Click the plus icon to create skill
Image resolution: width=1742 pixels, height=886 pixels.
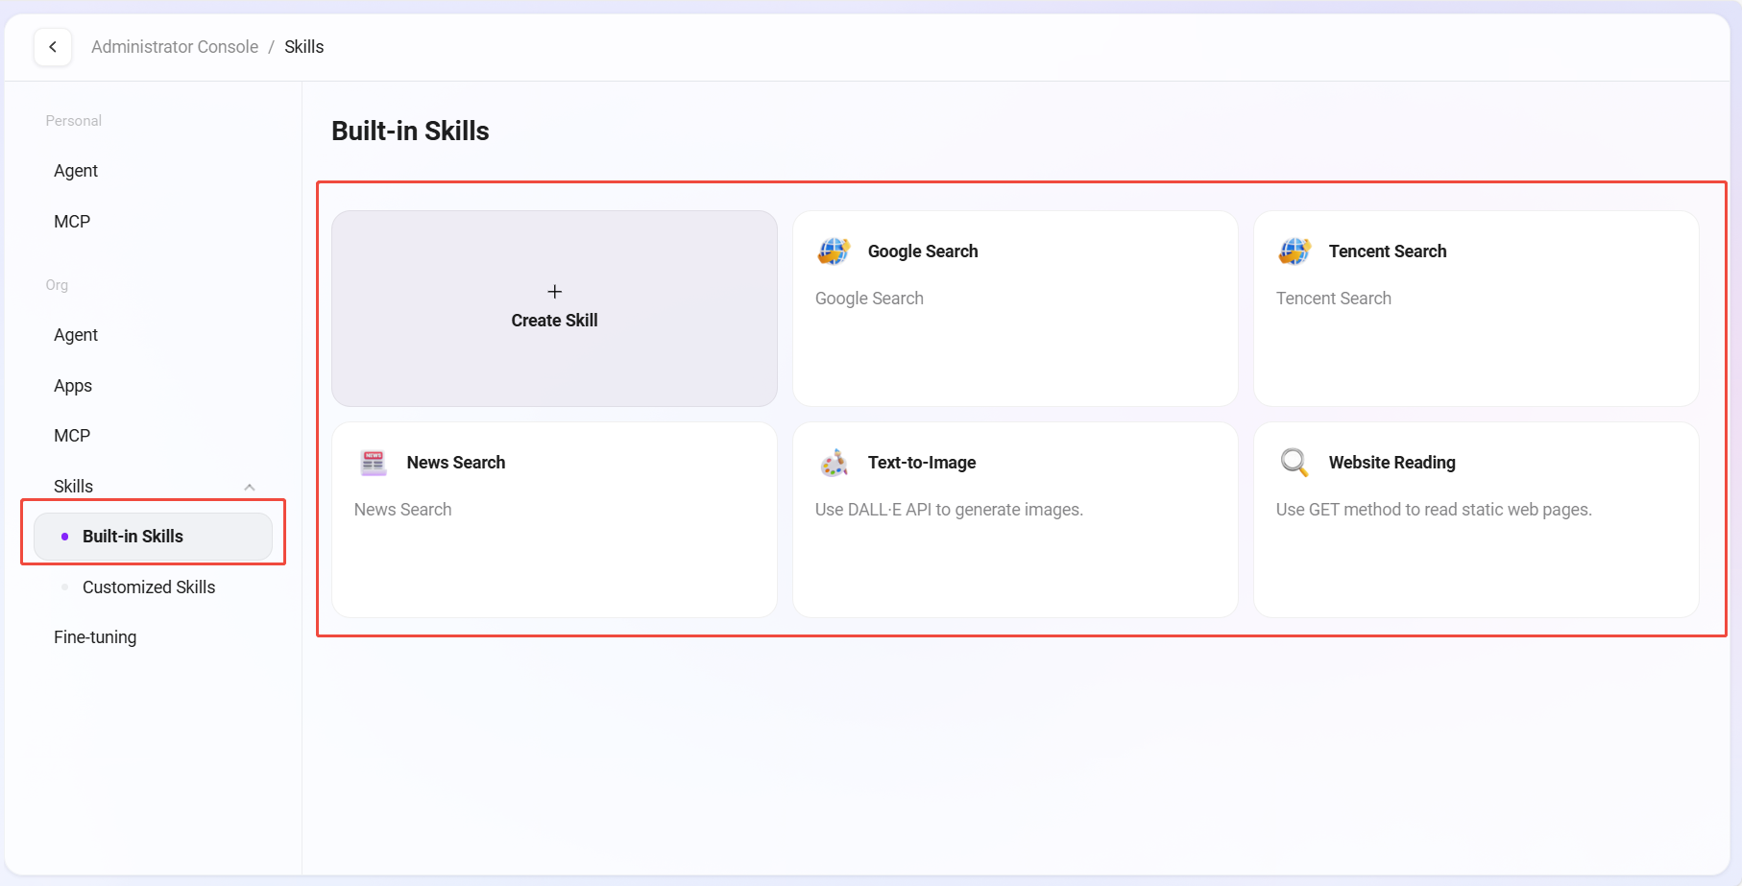point(554,292)
